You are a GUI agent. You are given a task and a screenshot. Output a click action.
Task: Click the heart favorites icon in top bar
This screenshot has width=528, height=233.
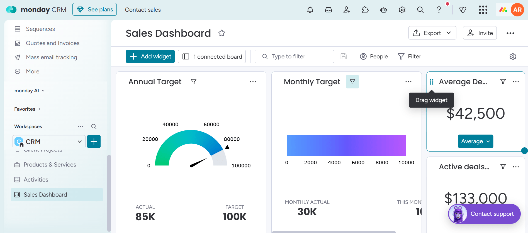point(463,10)
